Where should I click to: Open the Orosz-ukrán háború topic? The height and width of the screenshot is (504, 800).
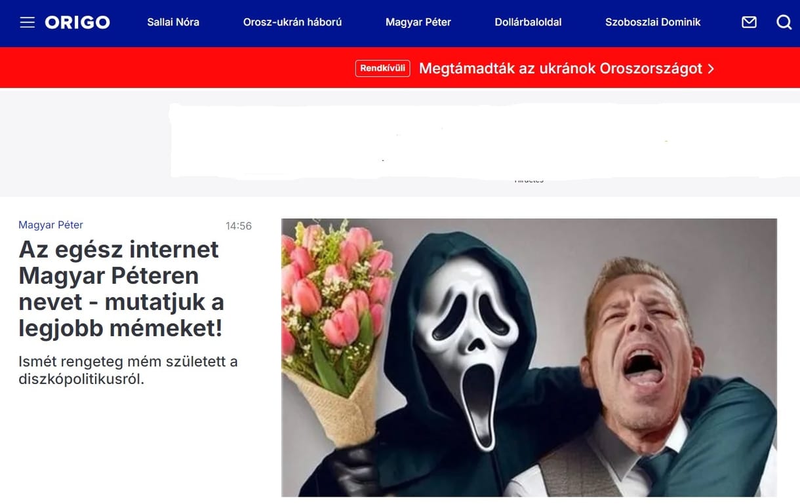292,22
